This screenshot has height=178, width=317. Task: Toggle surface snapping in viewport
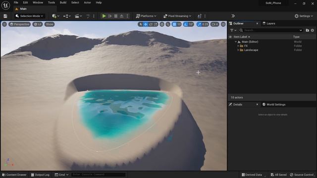pyautogui.click(x=168, y=24)
